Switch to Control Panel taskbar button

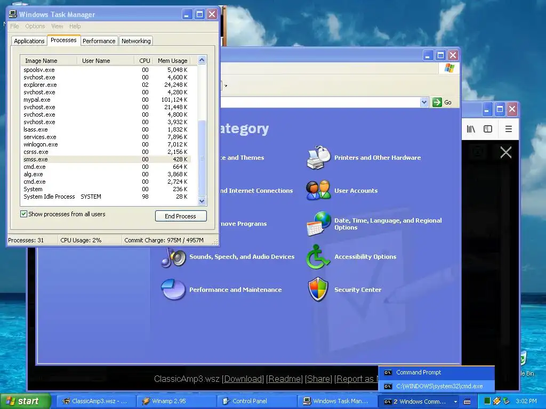click(x=257, y=401)
